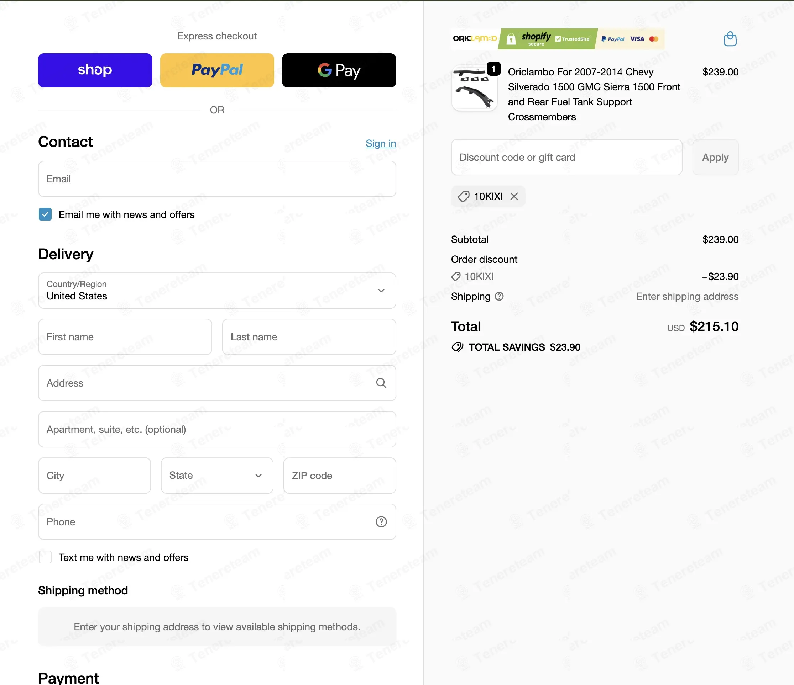
Task: Click the Apply discount button
Action: 715,157
